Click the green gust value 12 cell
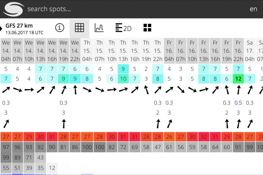The image size is (263, 175). (238, 79)
